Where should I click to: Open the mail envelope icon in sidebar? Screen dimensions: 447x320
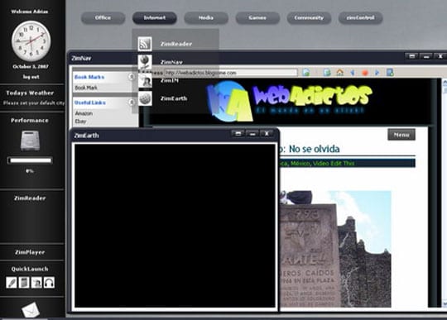coord(31,310)
